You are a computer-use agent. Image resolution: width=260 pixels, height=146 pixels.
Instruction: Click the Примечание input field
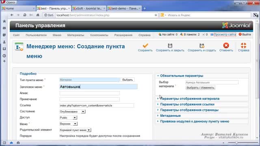(89, 99)
